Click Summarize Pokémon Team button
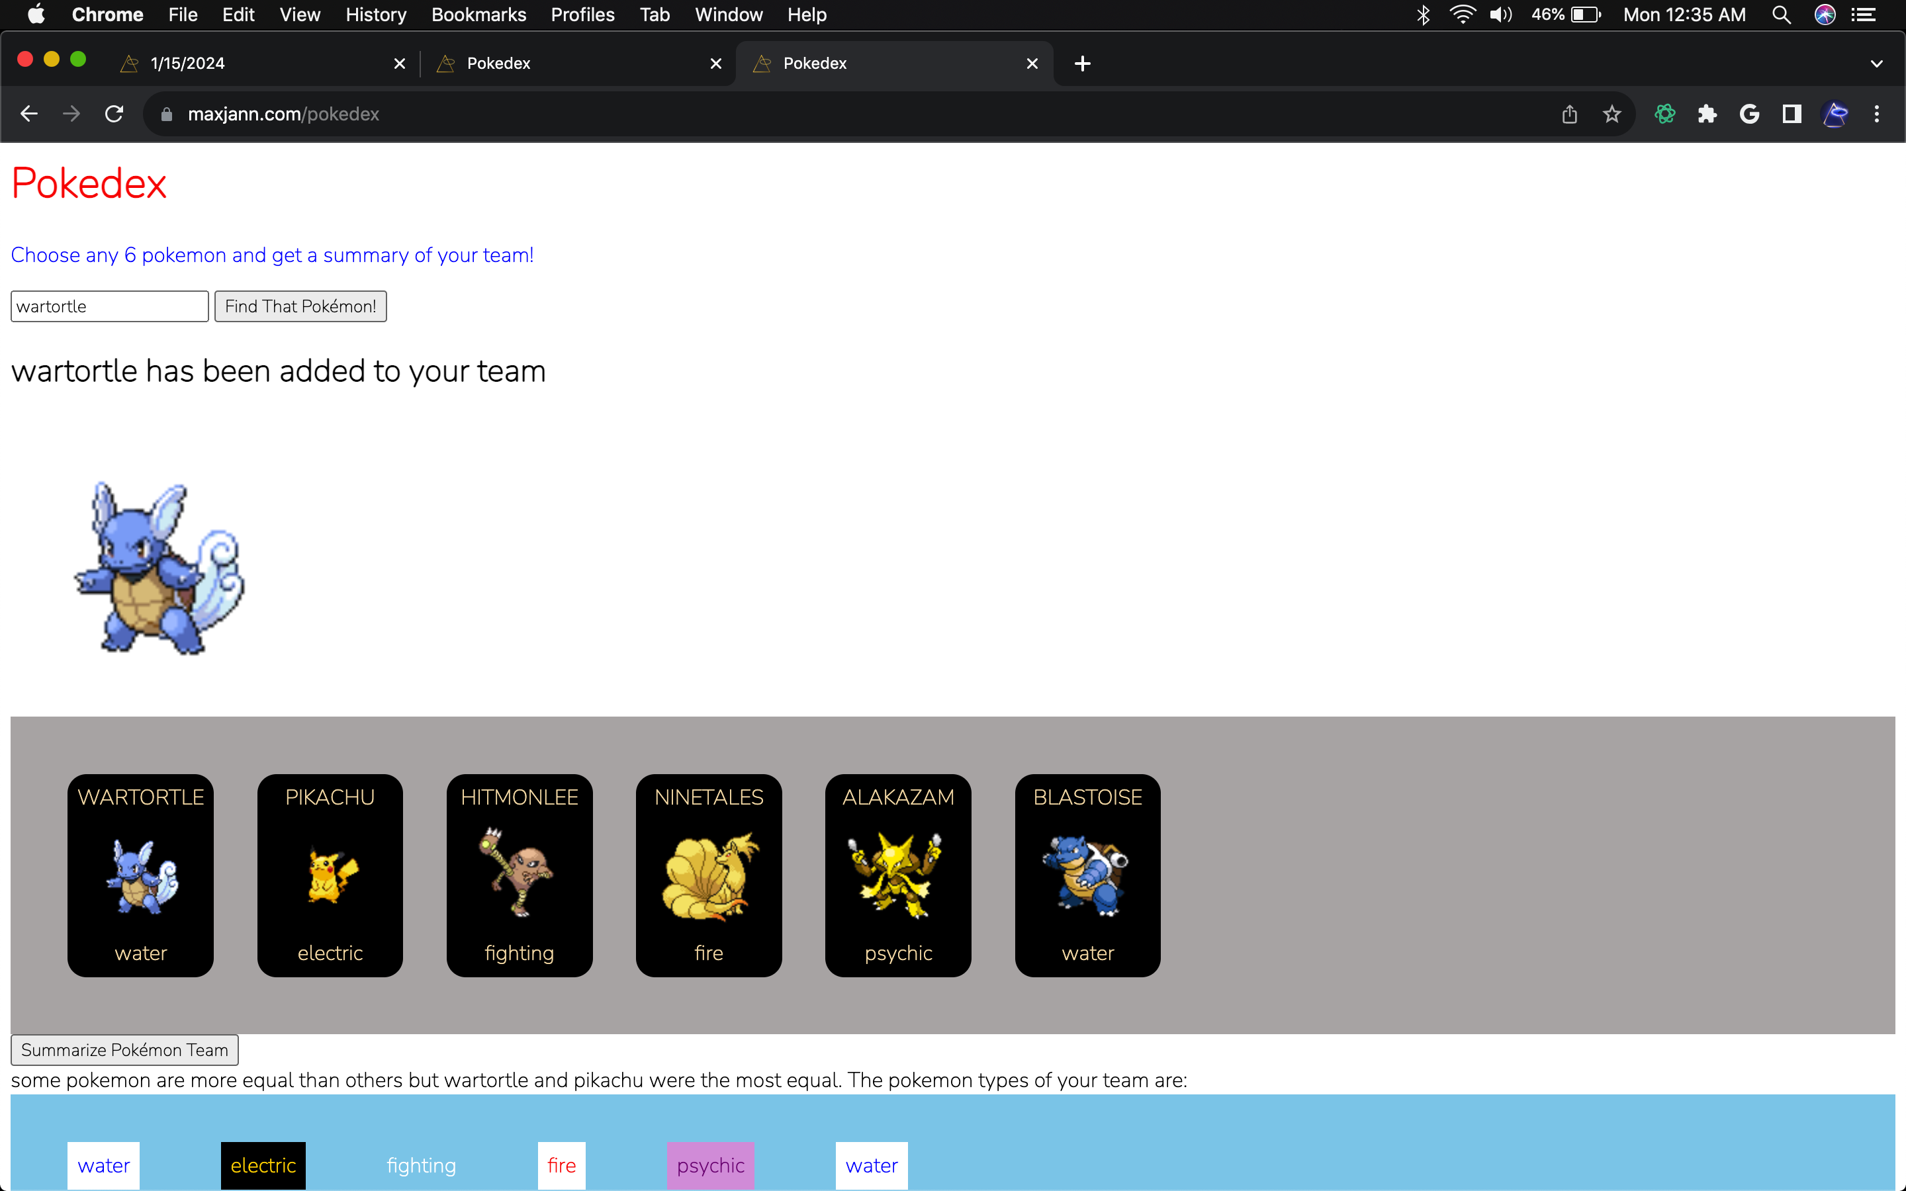1906x1191 pixels. click(x=124, y=1050)
